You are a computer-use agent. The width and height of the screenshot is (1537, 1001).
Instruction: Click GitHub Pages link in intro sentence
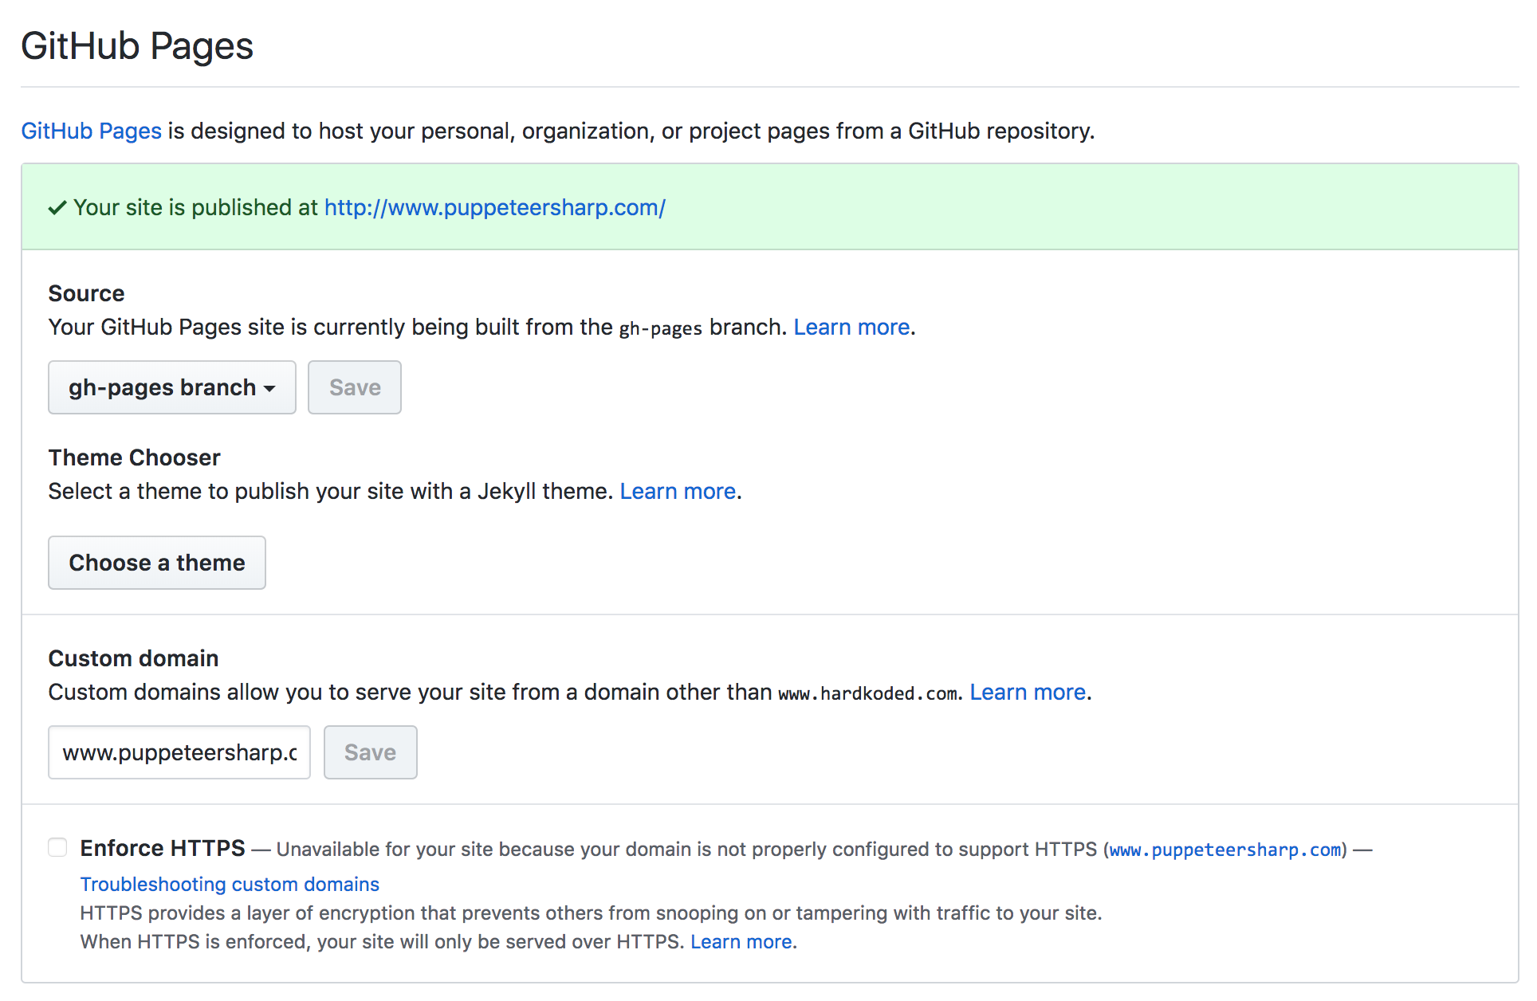tap(91, 131)
